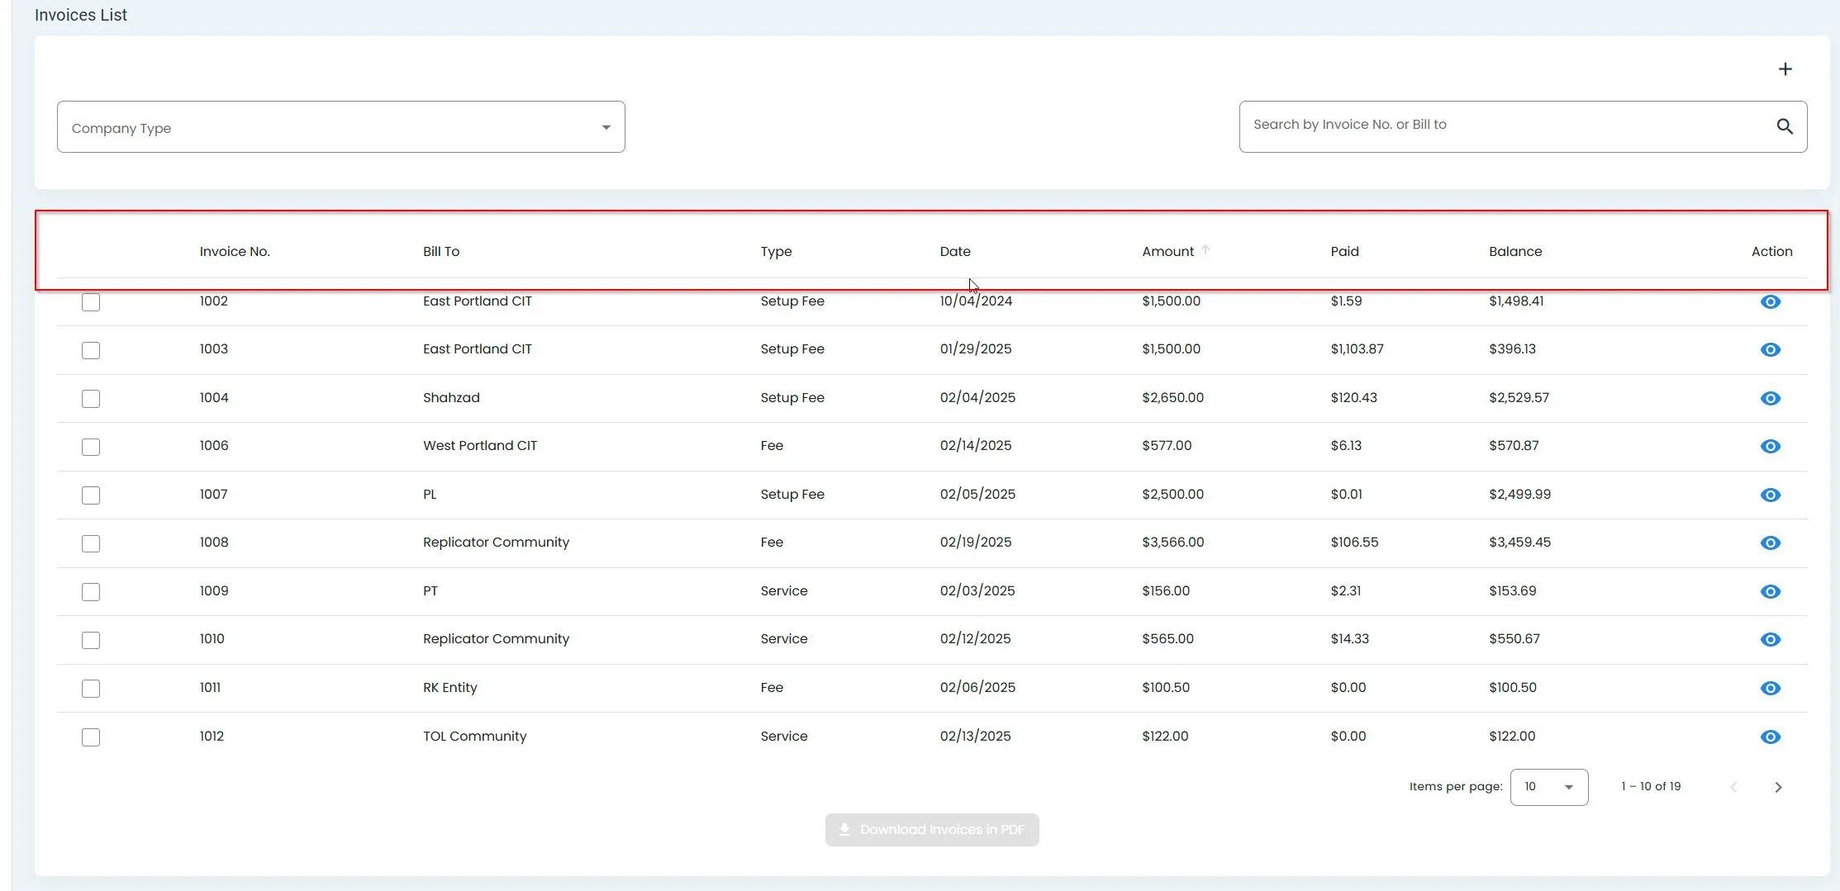Screen dimensions: 1840x891
Task: Focus the invoice search input field
Action: [x=1504, y=126]
